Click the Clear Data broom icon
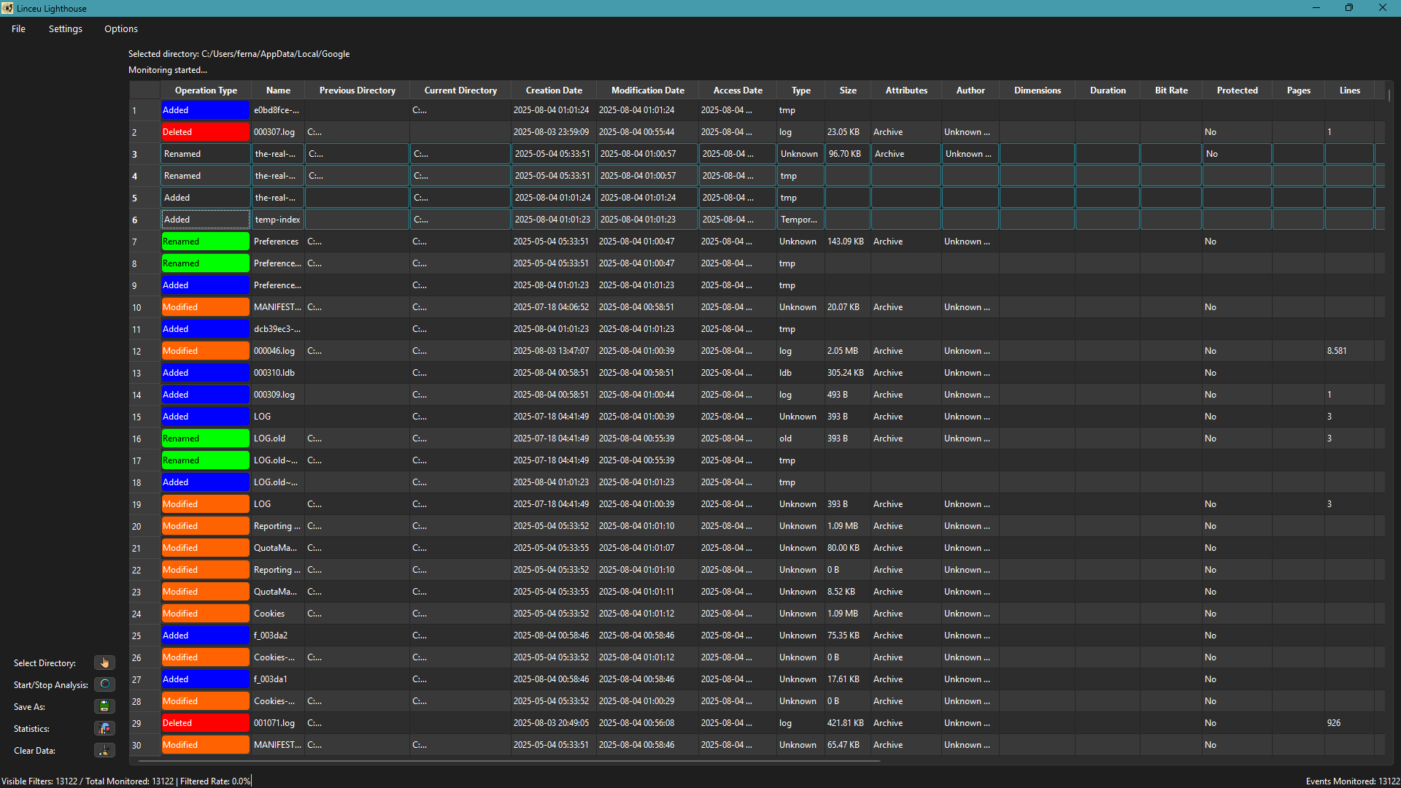Image resolution: width=1401 pixels, height=788 pixels. pos(104,750)
